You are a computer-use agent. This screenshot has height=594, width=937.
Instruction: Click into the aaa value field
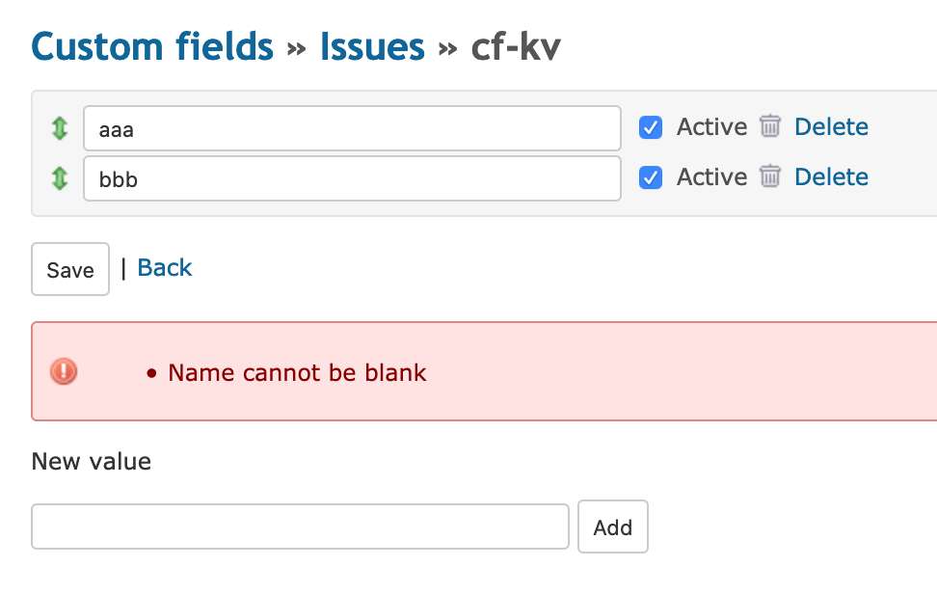(x=352, y=128)
